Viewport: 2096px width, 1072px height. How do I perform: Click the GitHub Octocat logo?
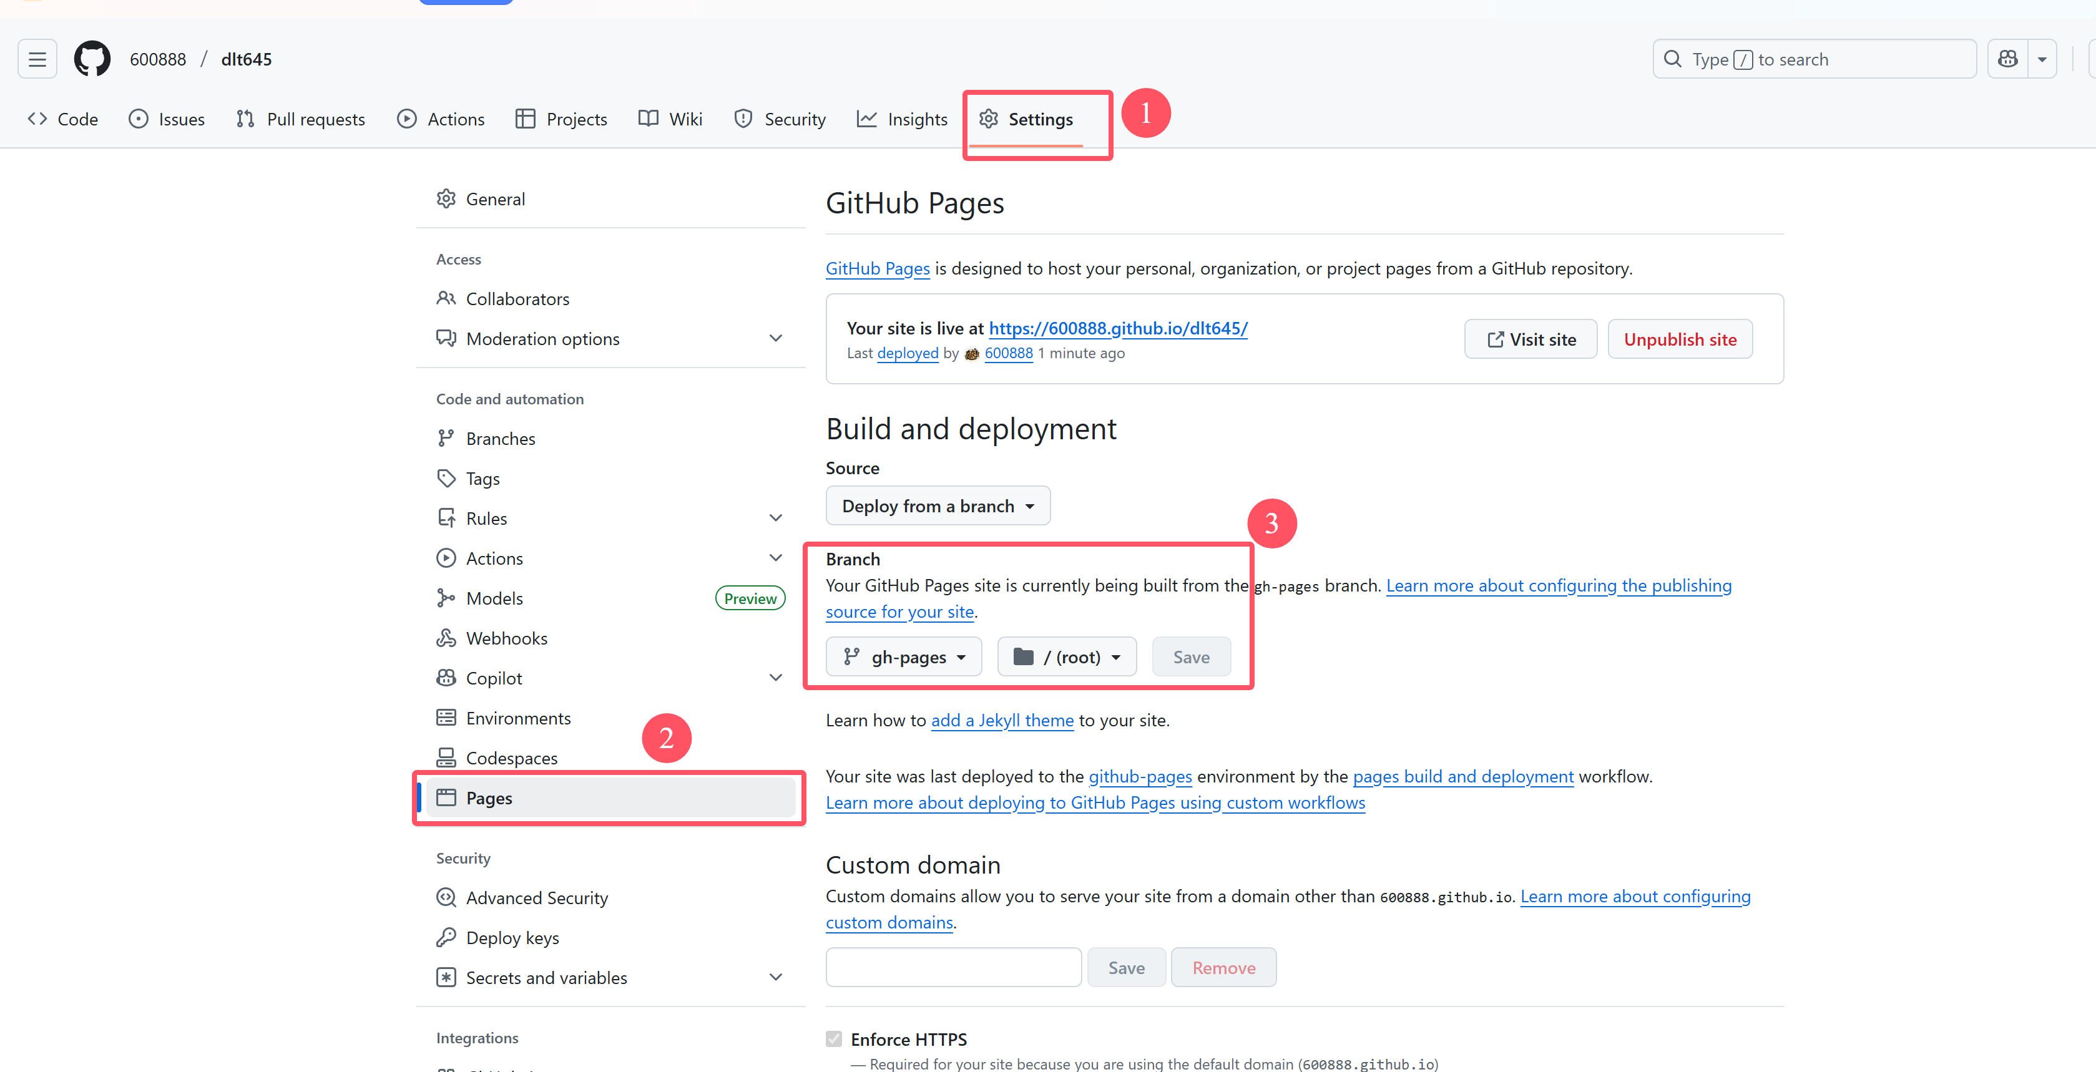(92, 59)
